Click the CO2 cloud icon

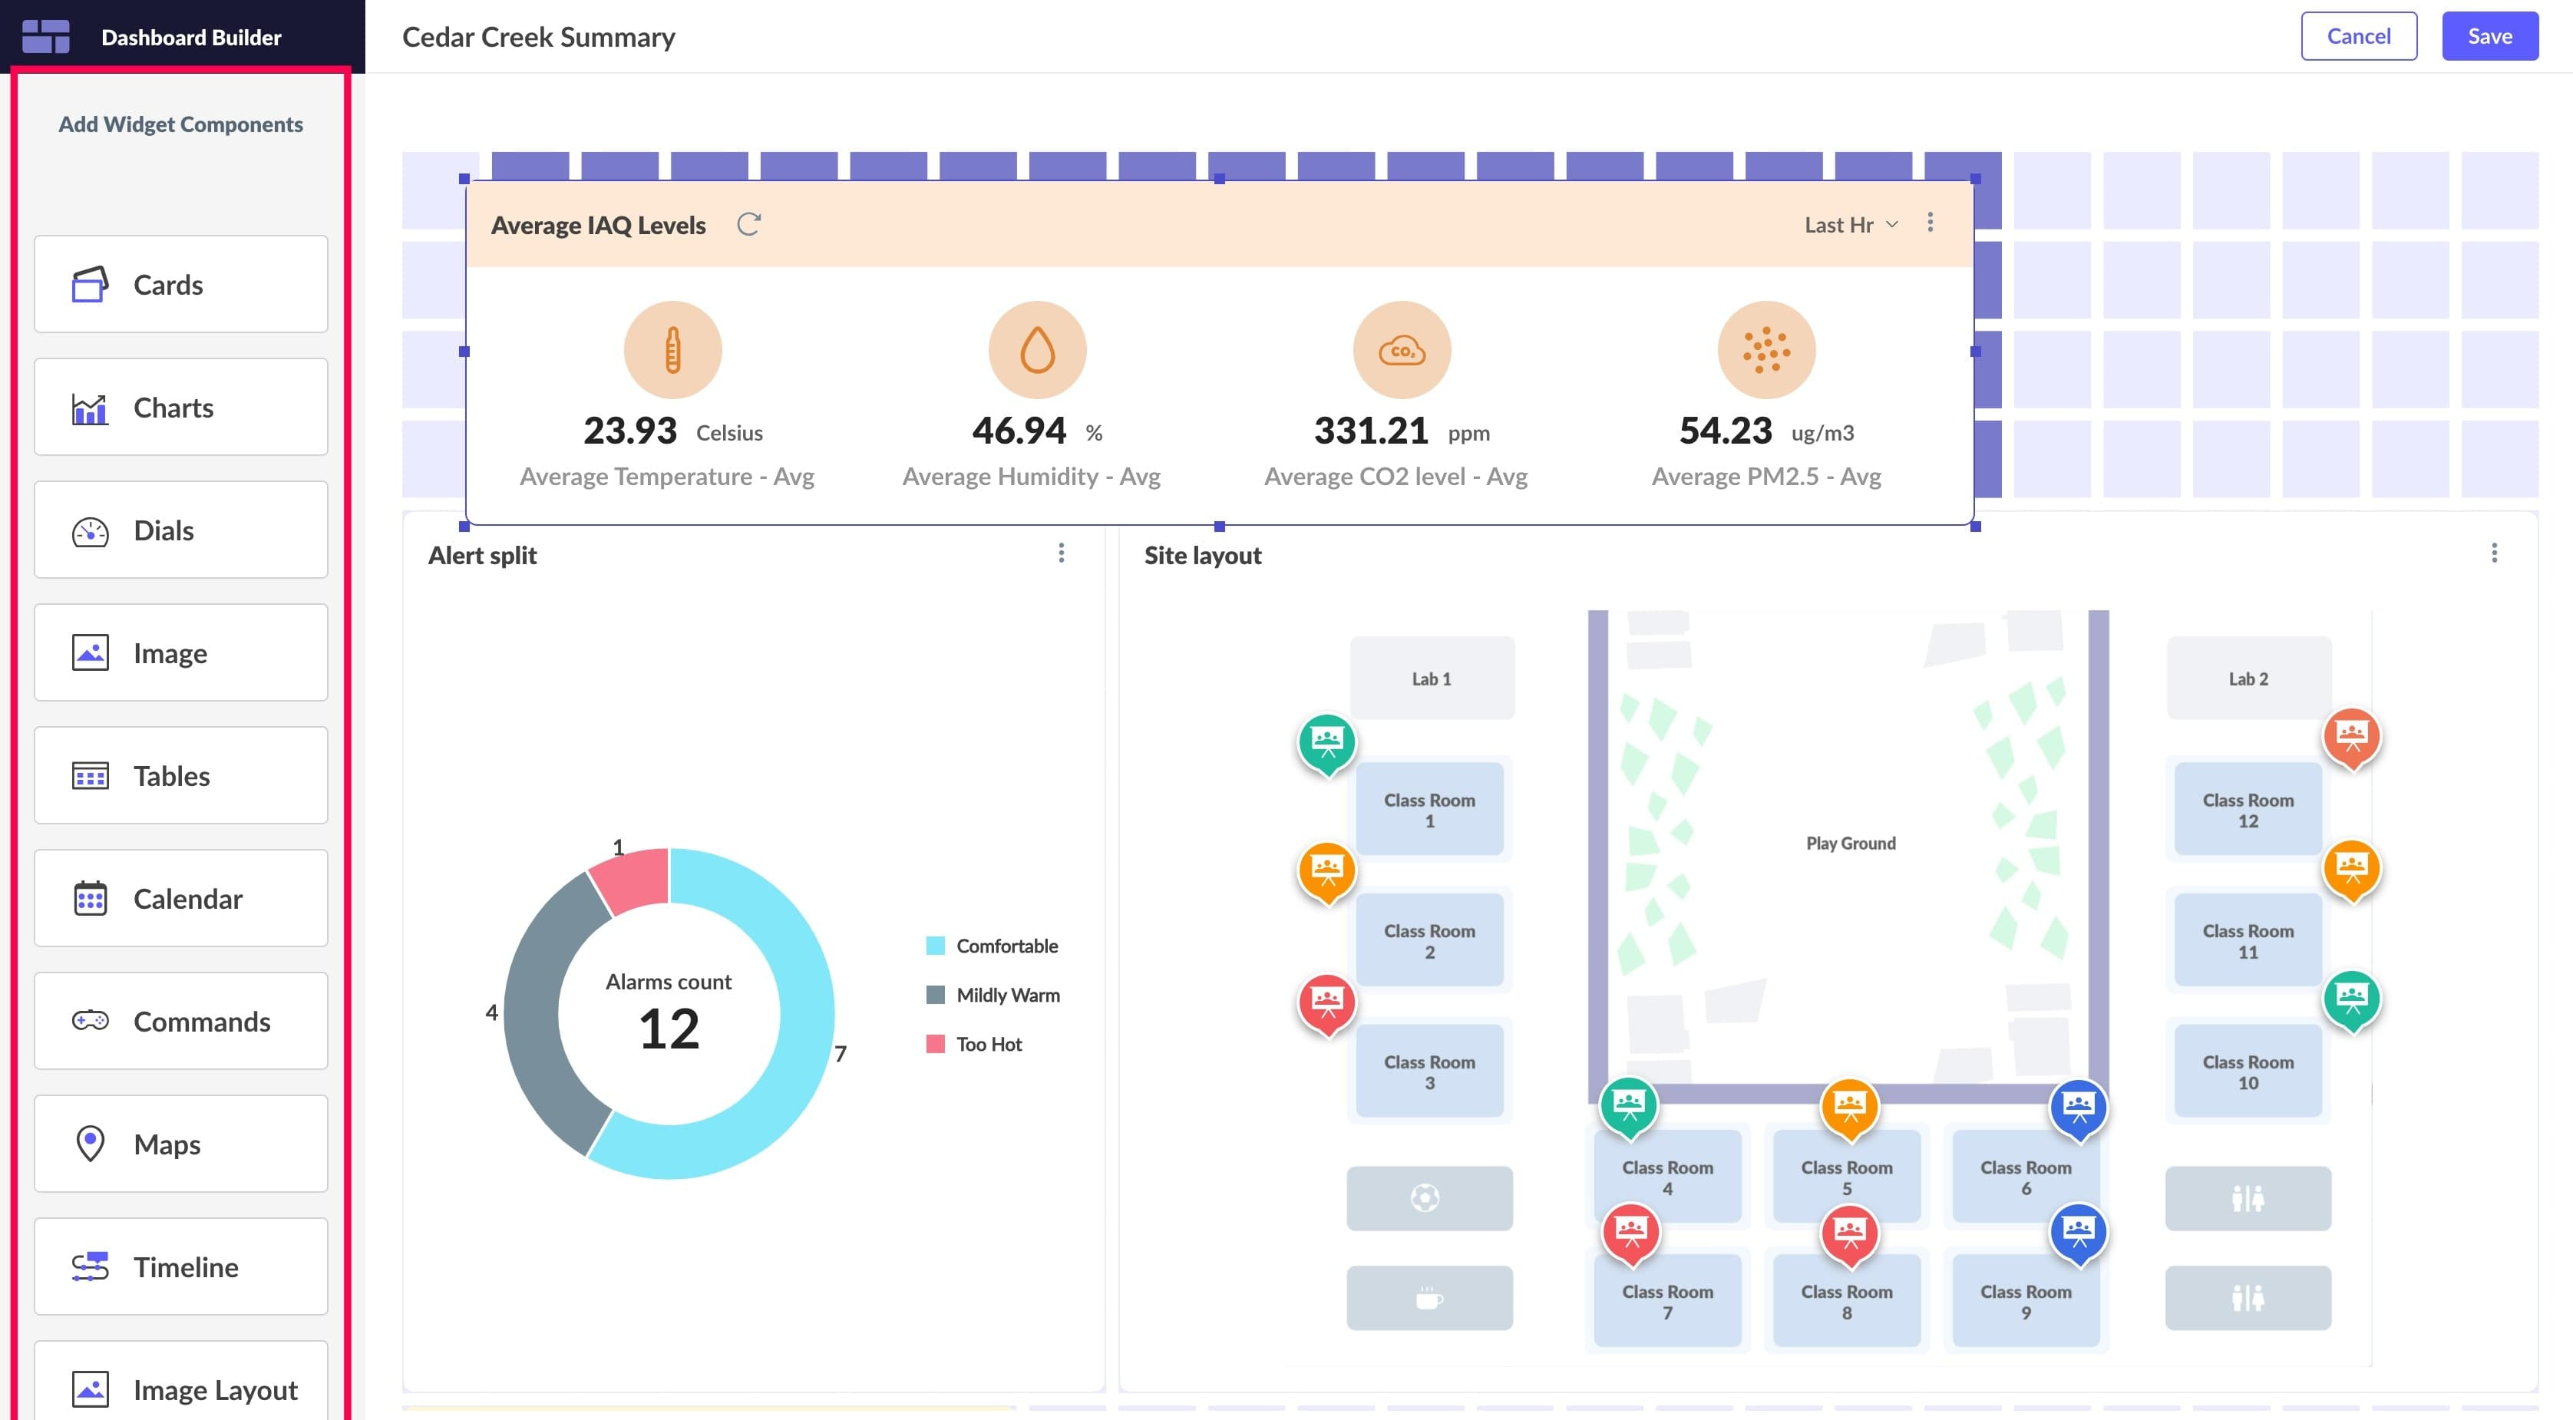point(1402,351)
